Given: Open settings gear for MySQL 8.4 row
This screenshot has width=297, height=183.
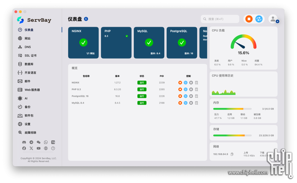Looking at the screenshot, I should click(x=191, y=103).
